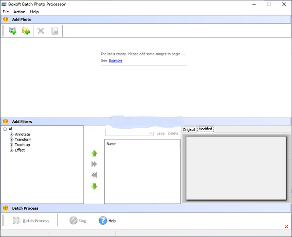
Task: Open the File menu
Action: pos(5,12)
